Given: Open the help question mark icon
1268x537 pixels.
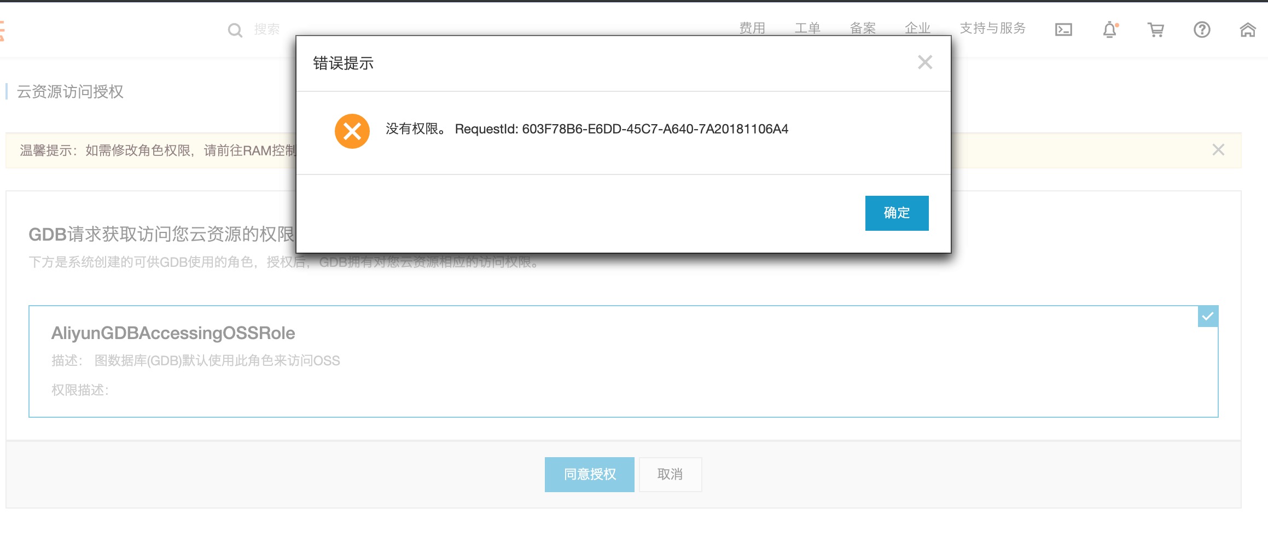Looking at the screenshot, I should pos(1202,30).
